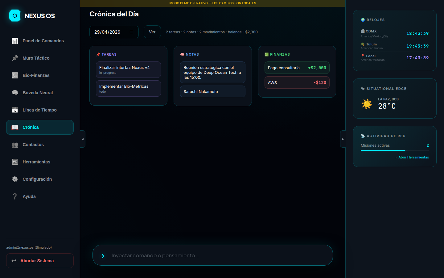This screenshot has width=444, height=278.
Task: Click the Herramientas abacus icon
Action: click(x=15, y=162)
